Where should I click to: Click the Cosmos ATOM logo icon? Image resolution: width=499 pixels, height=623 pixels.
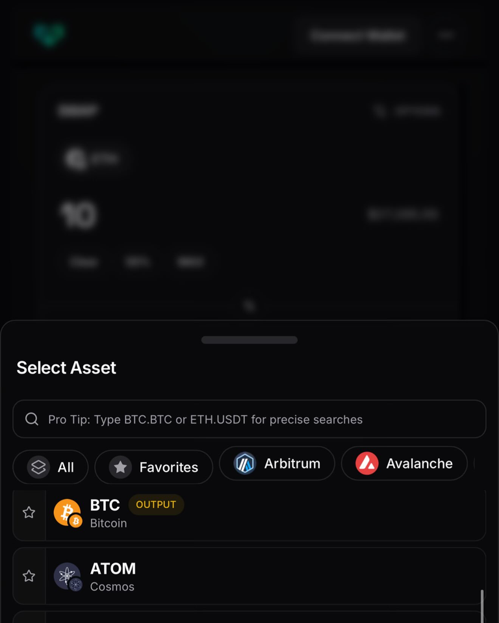(68, 576)
